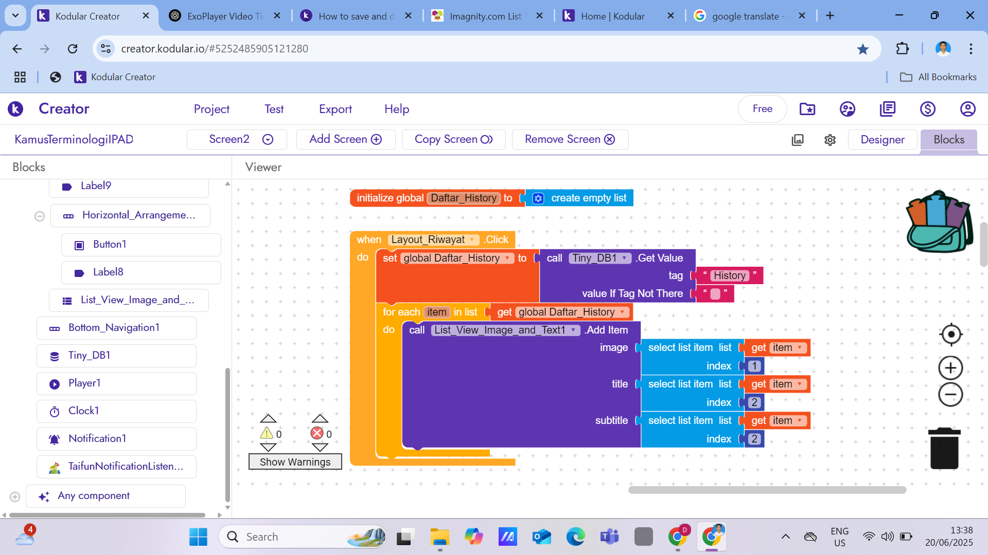Open the project settings gear icon
Viewport: 988px width, 555px height.
coord(830,140)
